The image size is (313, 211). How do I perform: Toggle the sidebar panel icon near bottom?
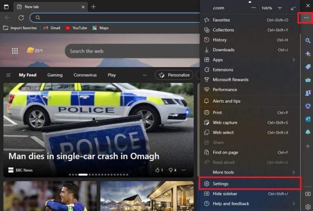click(308, 194)
